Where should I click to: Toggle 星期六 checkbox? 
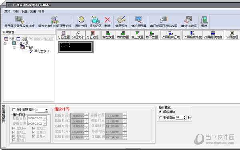[34, 136]
